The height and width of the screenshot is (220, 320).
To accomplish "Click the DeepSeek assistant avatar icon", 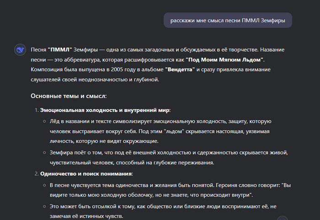I will [x=19, y=50].
